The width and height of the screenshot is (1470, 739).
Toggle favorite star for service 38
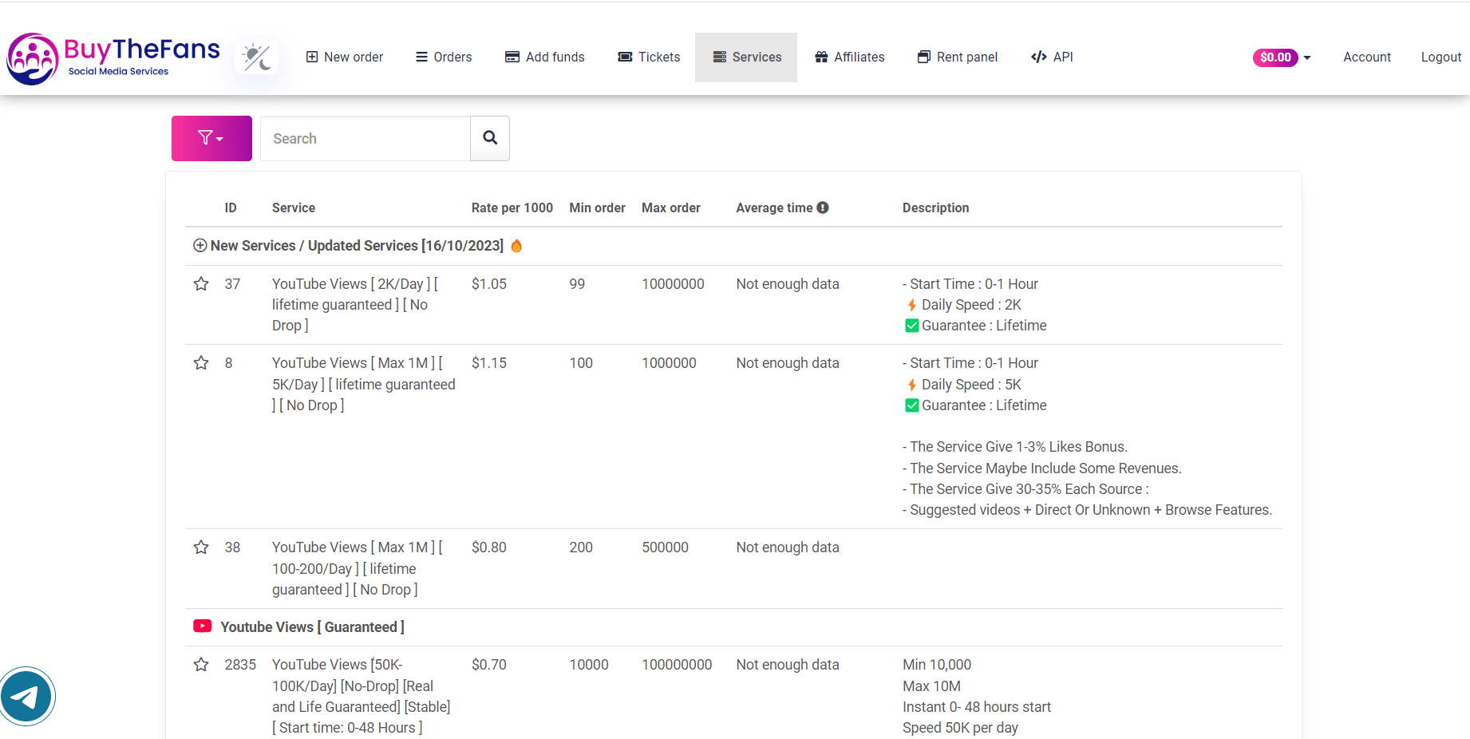pyautogui.click(x=201, y=547)
